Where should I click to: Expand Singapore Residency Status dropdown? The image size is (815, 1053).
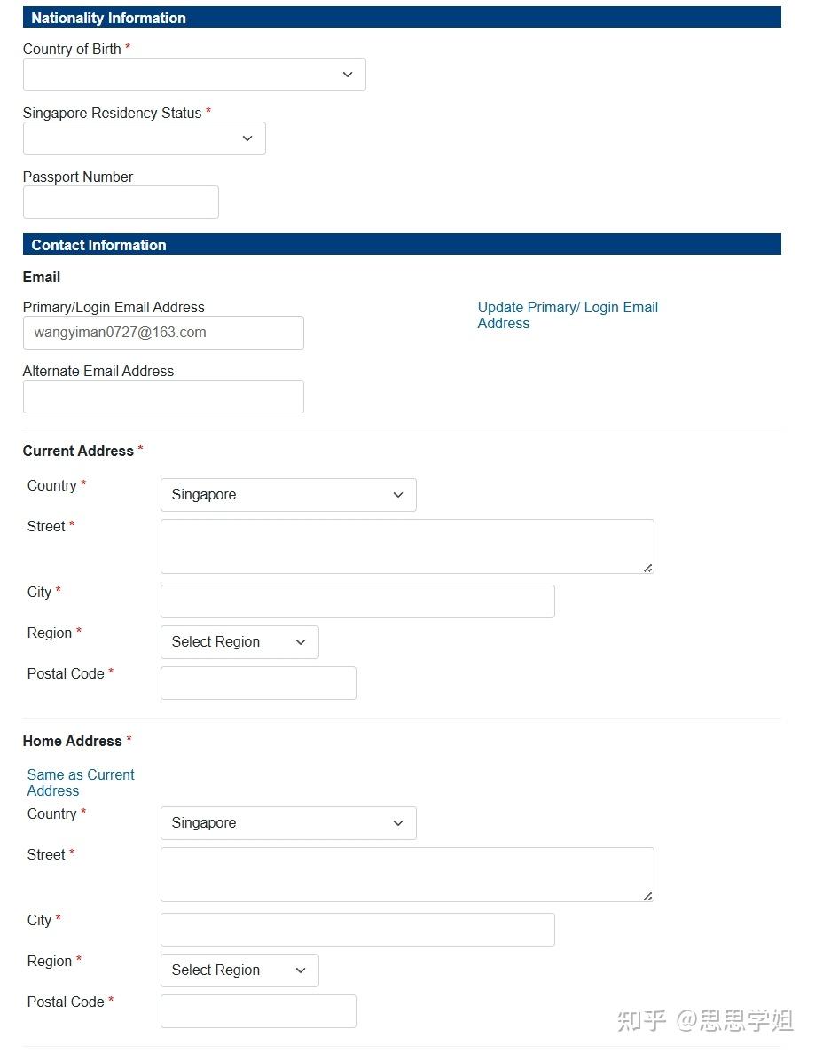pyautogui.click(x=144, y=138)
